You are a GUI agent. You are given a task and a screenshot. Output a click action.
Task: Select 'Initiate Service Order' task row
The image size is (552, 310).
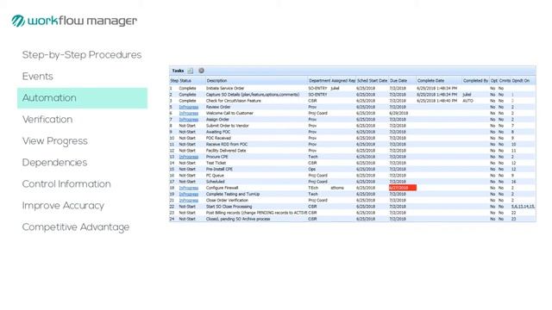click(353, 88)
